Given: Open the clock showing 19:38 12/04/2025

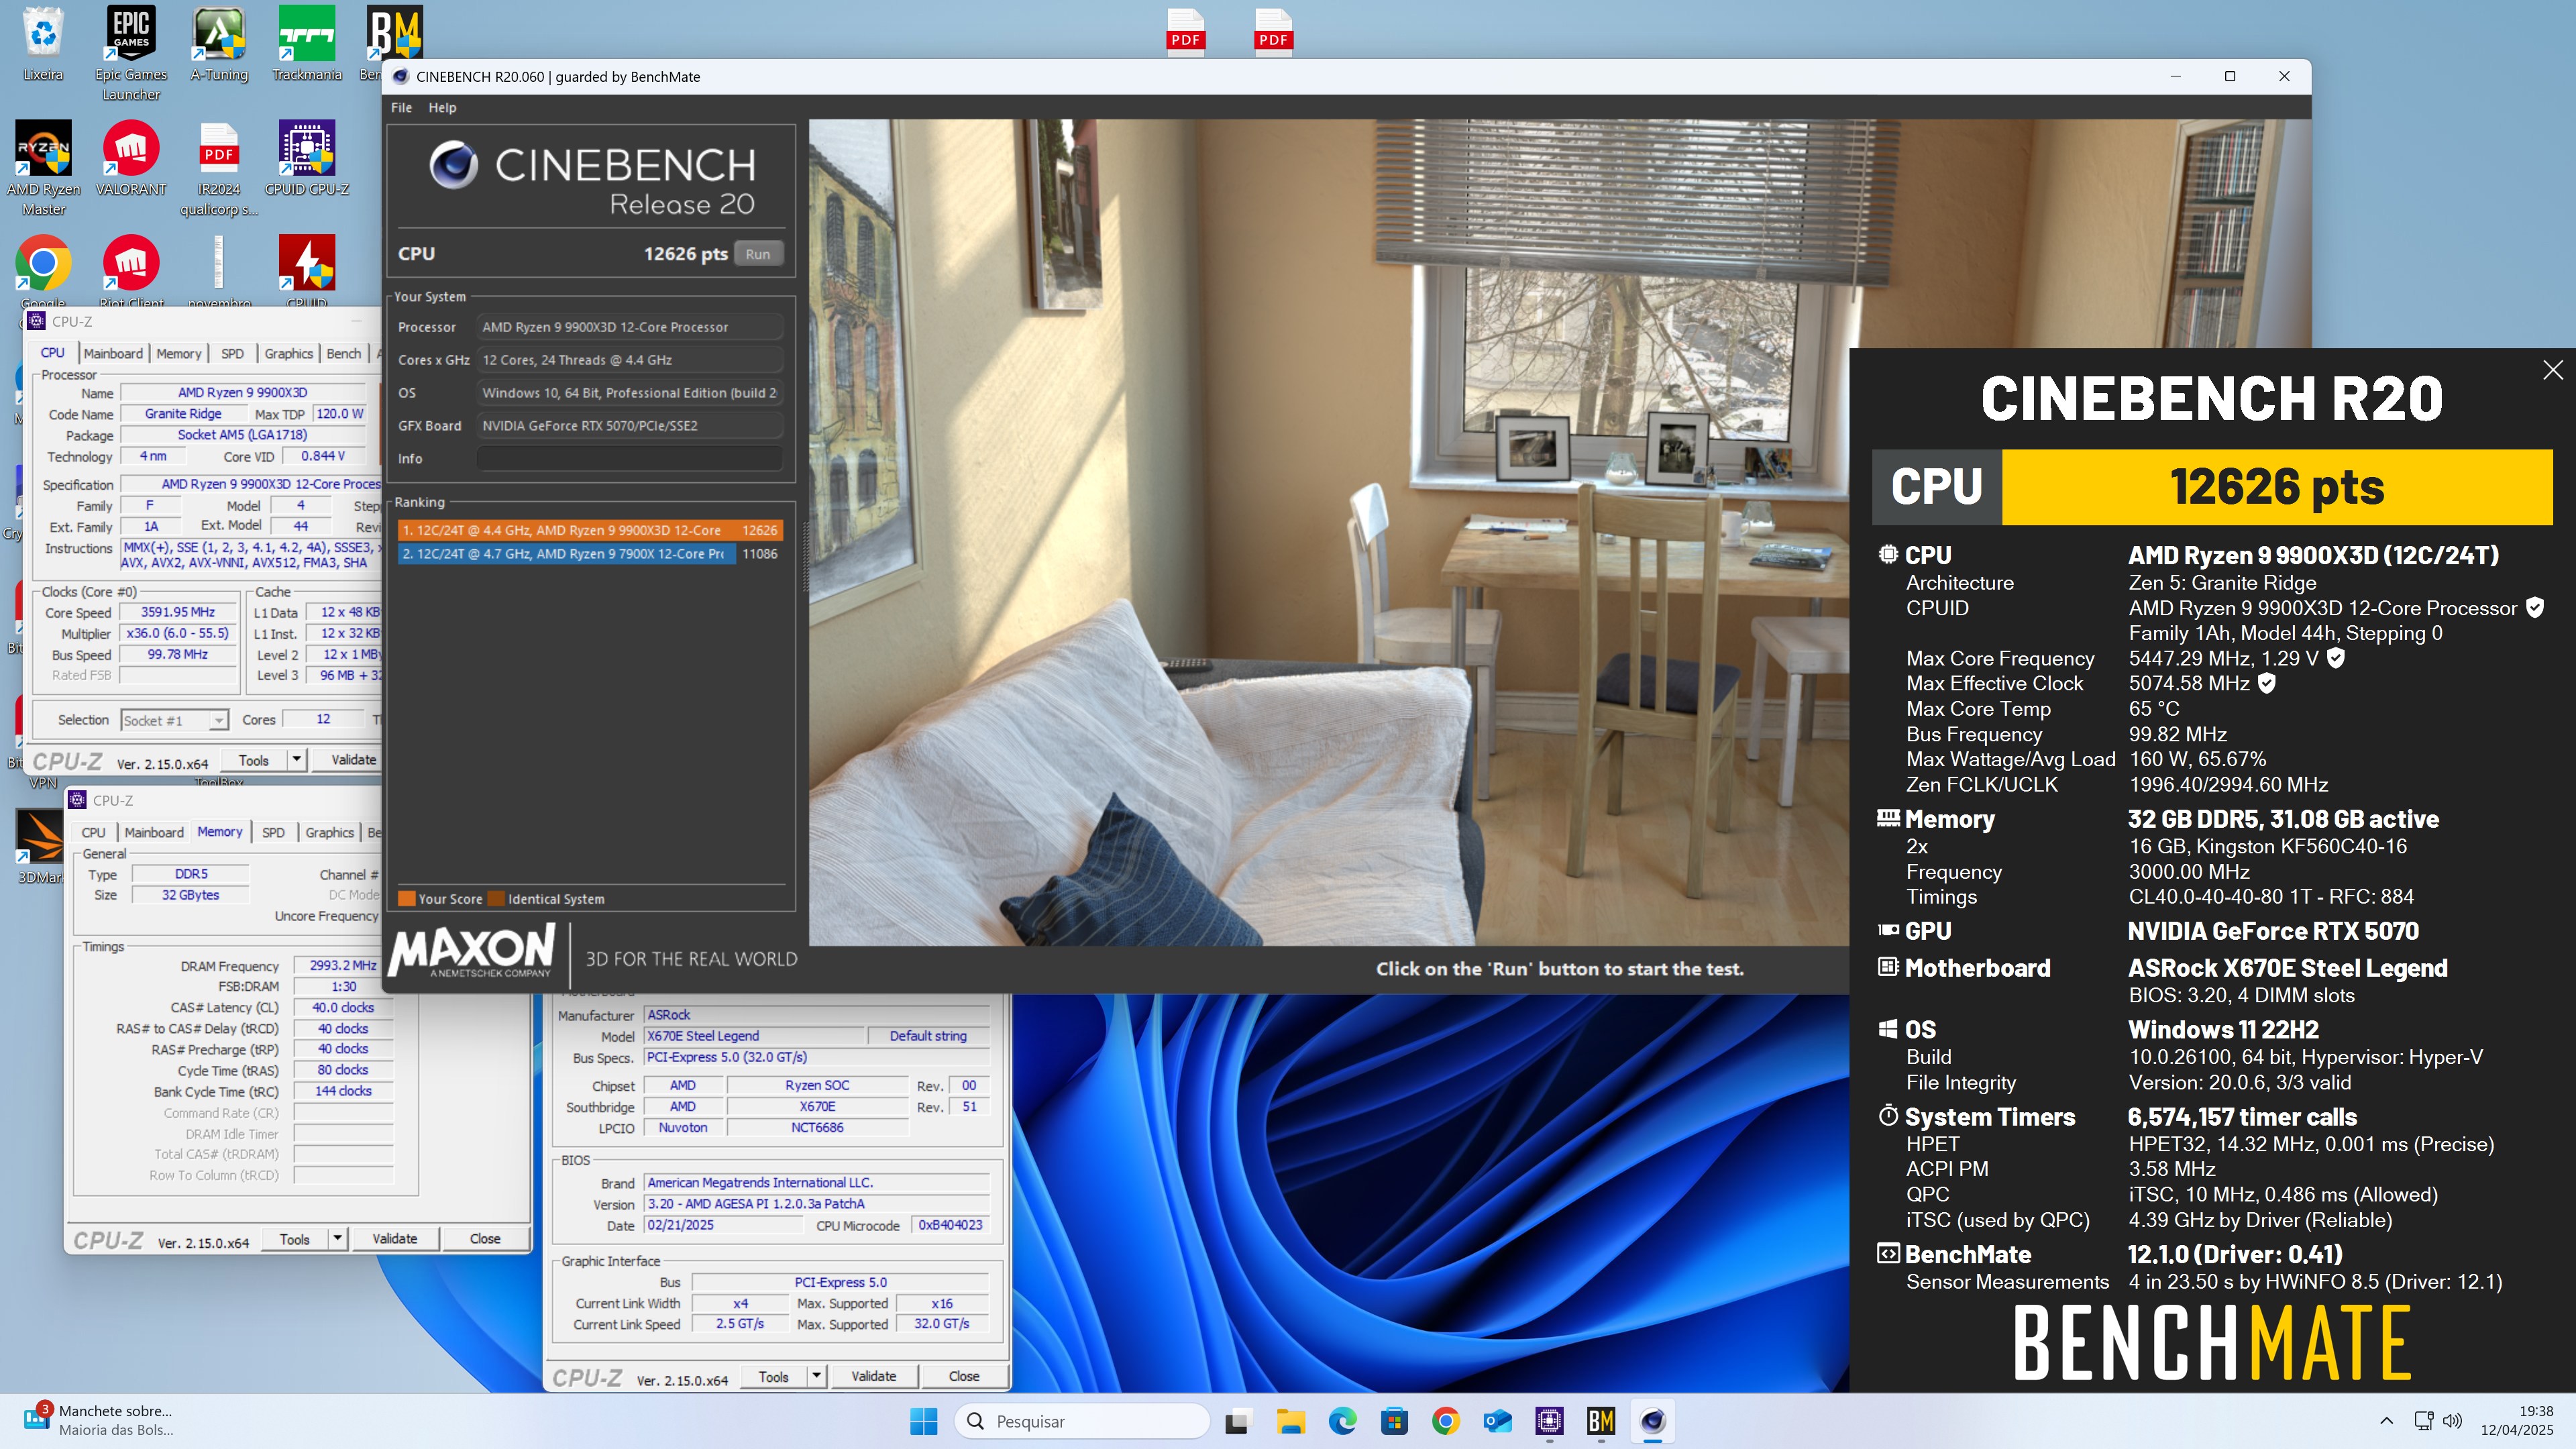Looking at the screenshot, I should [x=2516, y=1420].
